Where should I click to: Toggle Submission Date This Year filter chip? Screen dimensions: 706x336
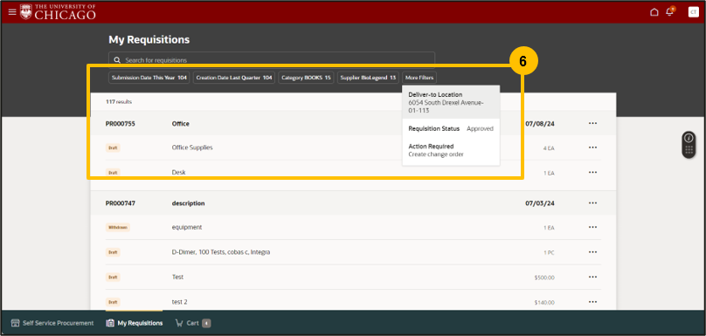(149, 78)
